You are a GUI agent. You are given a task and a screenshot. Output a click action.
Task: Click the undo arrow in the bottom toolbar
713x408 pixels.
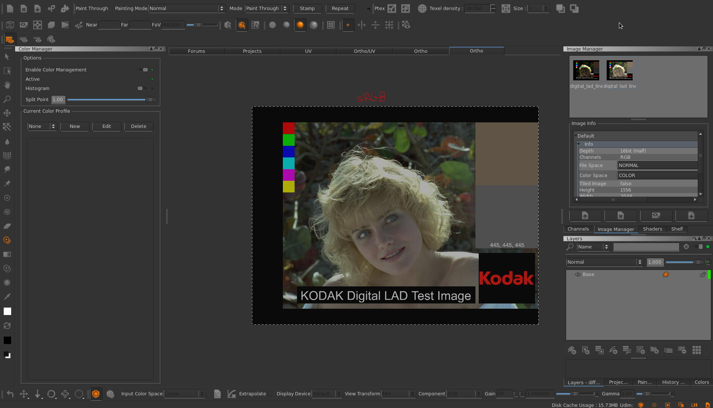click(x=10, y=394)
